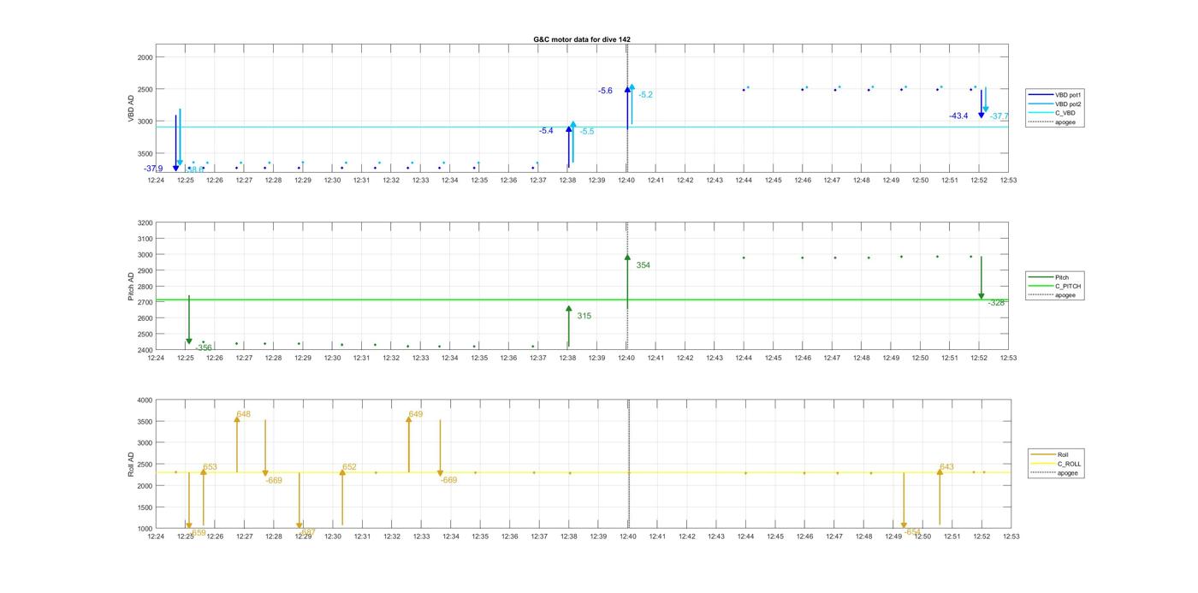Click the 'Roll AD' y-axis label
Screen dimensions: 1198x593
(x=132, y=465)
